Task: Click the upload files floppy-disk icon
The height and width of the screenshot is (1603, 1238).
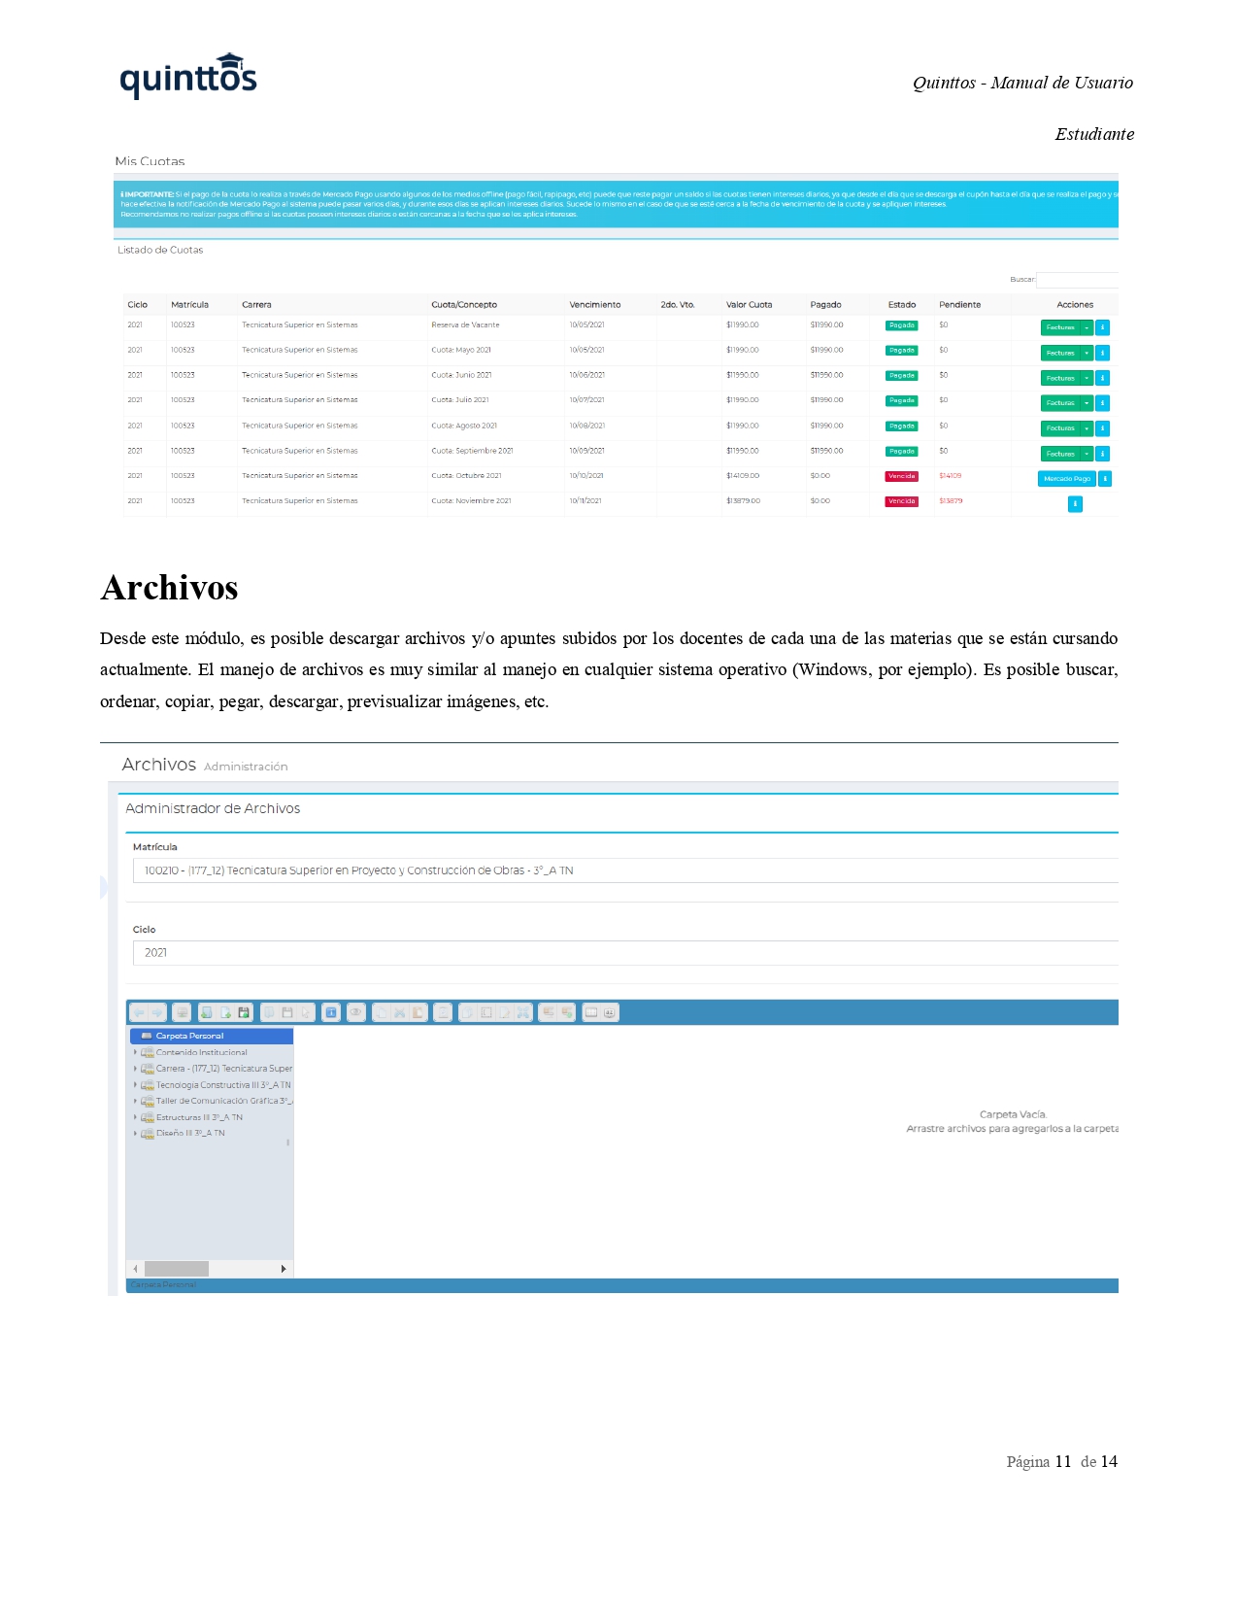Action: 244,1012
